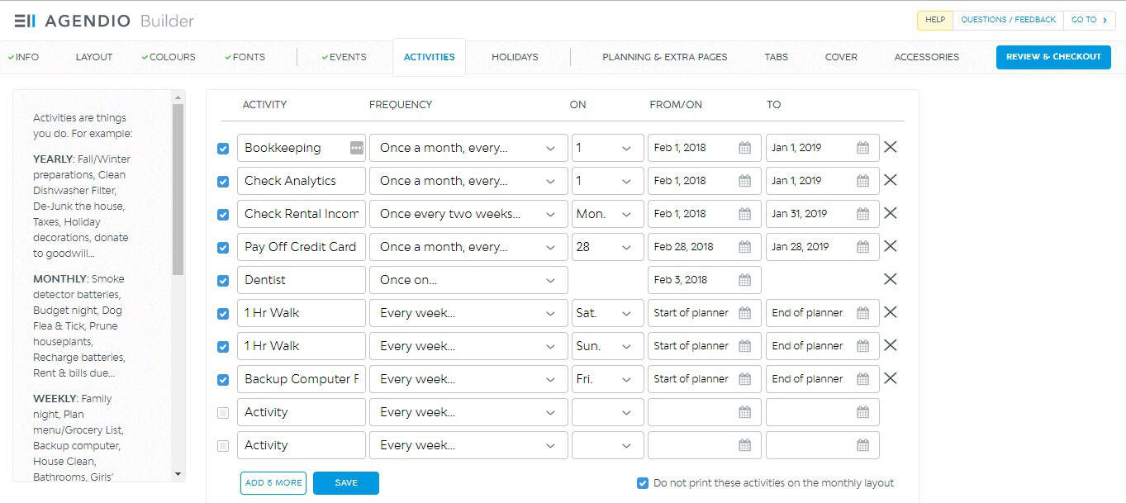
Task: Open to-date calendar for Sunday 1 Hr Walk
Action: point(862,346)
